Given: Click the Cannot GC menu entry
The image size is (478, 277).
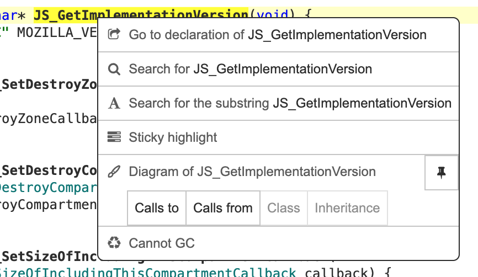Looking at the screenshot, I should pos(162,243).
